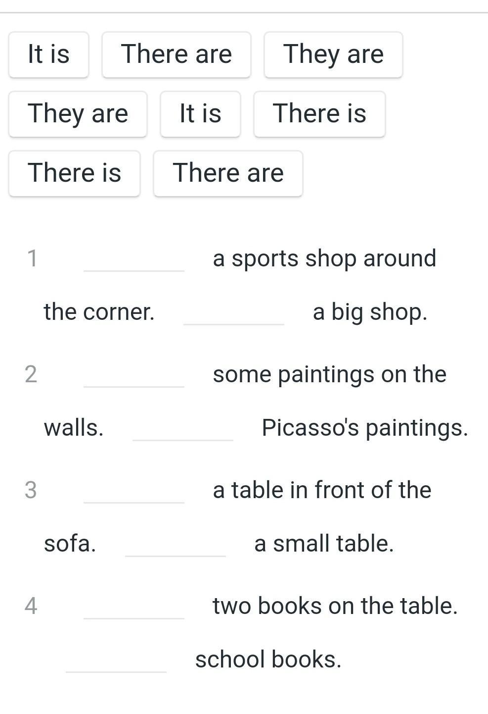The height and width of the screenshot is (714, 488).
Task: Click the question number 3 label
Action: click(x=31, y=490)
